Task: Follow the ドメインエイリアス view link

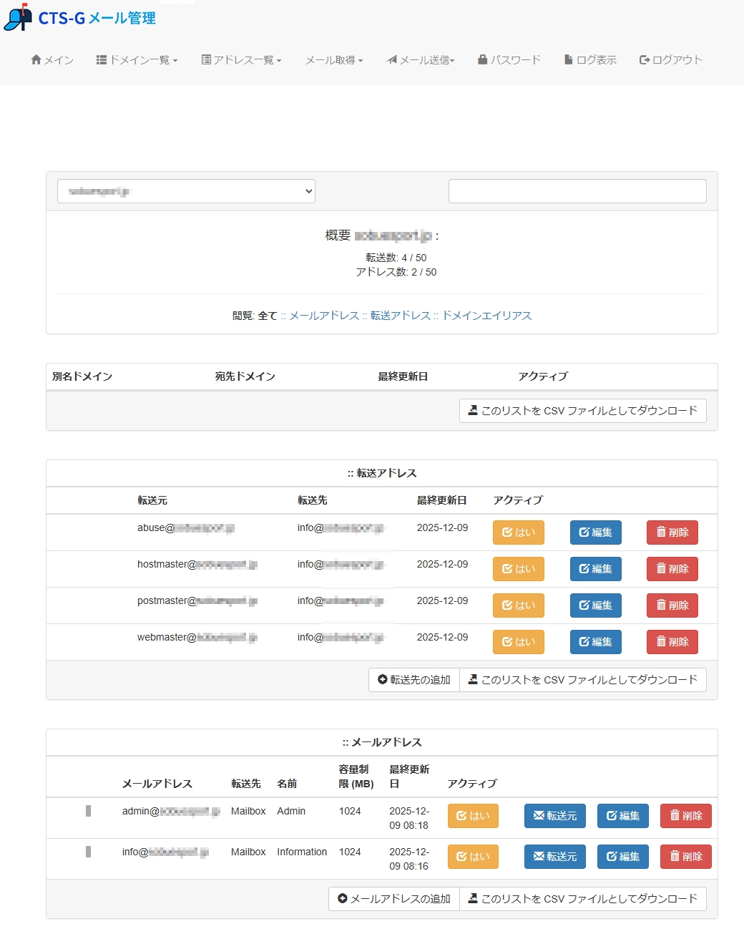Action: tap(486, 316)
